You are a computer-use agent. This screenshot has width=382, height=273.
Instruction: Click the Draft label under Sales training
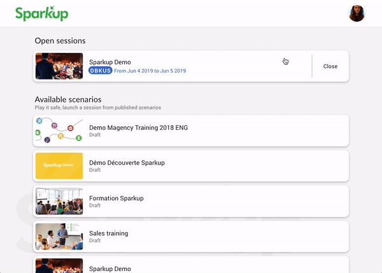pos(95,241)
